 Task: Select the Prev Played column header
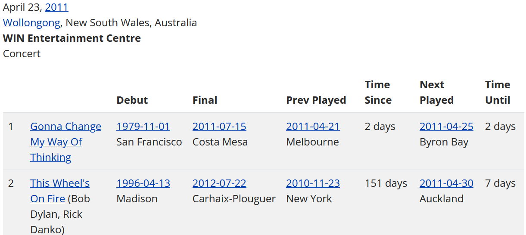(316, 100)
